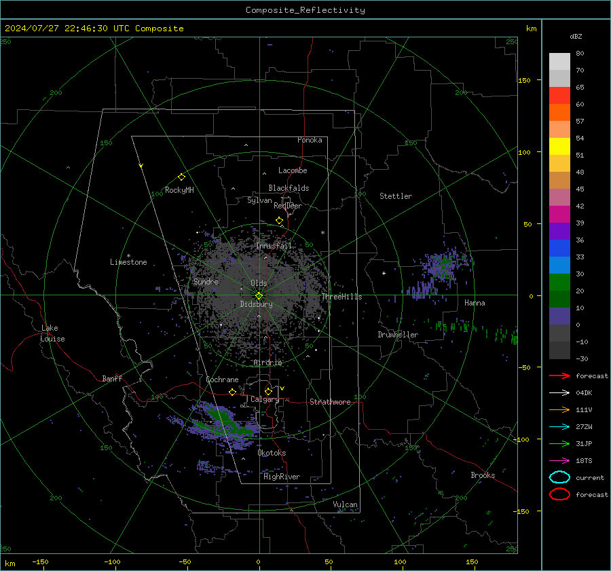The height and width of the screenshot is (571, 611).
Task: Click the Lacombe town label
Action: (x=293, y=170)
